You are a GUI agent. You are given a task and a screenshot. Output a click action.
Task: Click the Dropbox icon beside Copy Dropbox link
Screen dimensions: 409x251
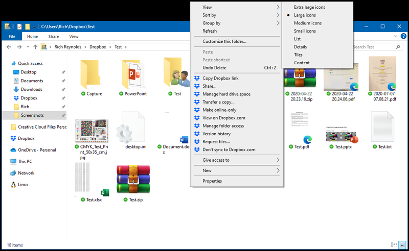(197, 78)
